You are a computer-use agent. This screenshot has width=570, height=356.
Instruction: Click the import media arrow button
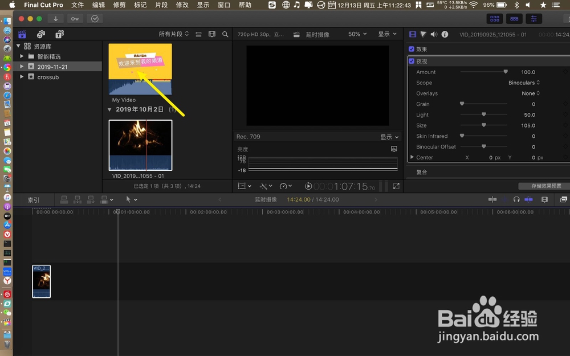(56, 19)
